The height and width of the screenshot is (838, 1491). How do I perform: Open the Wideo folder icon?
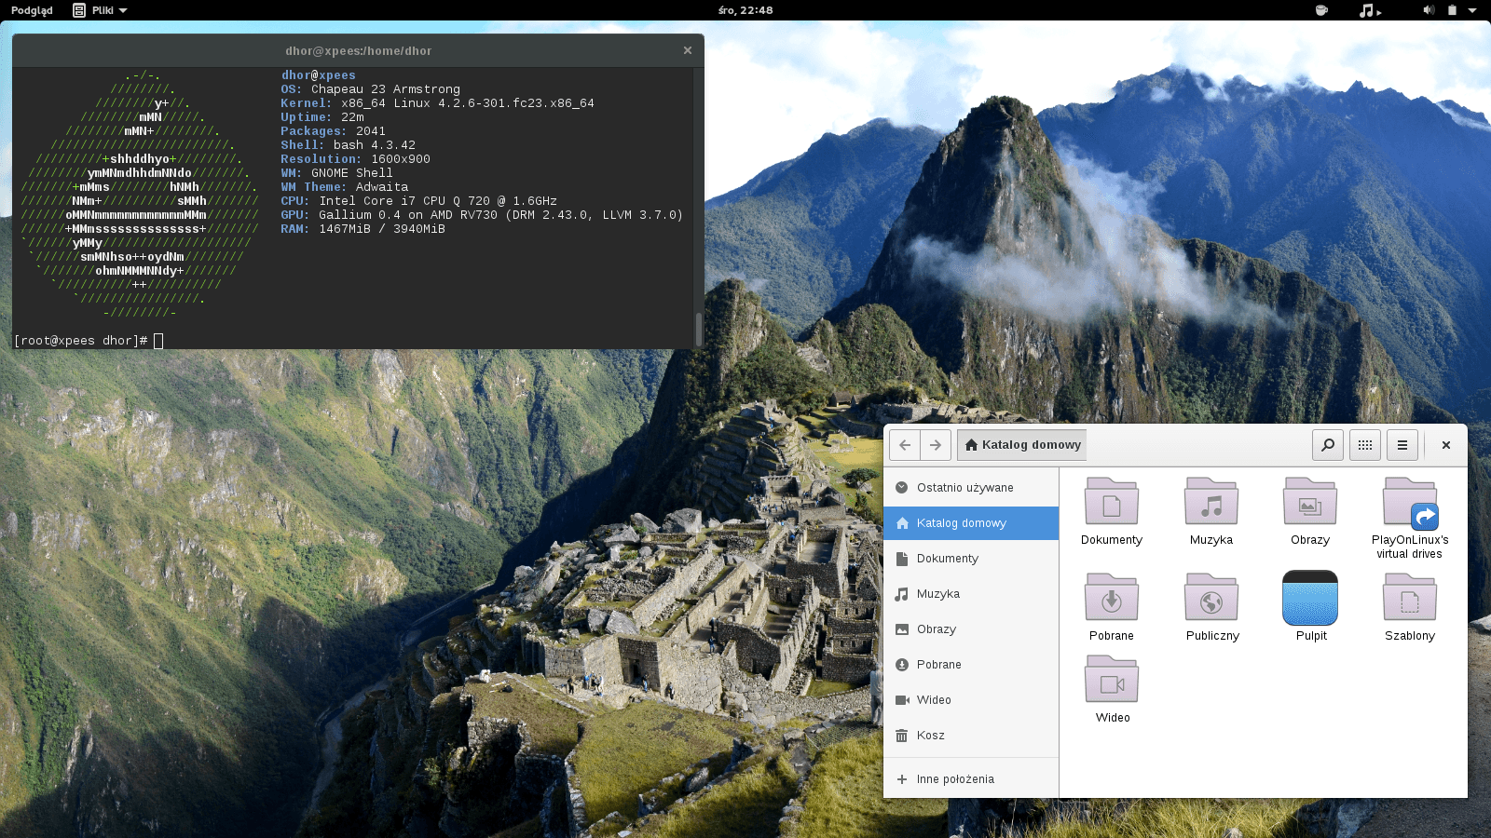[x=1111, y=679]
